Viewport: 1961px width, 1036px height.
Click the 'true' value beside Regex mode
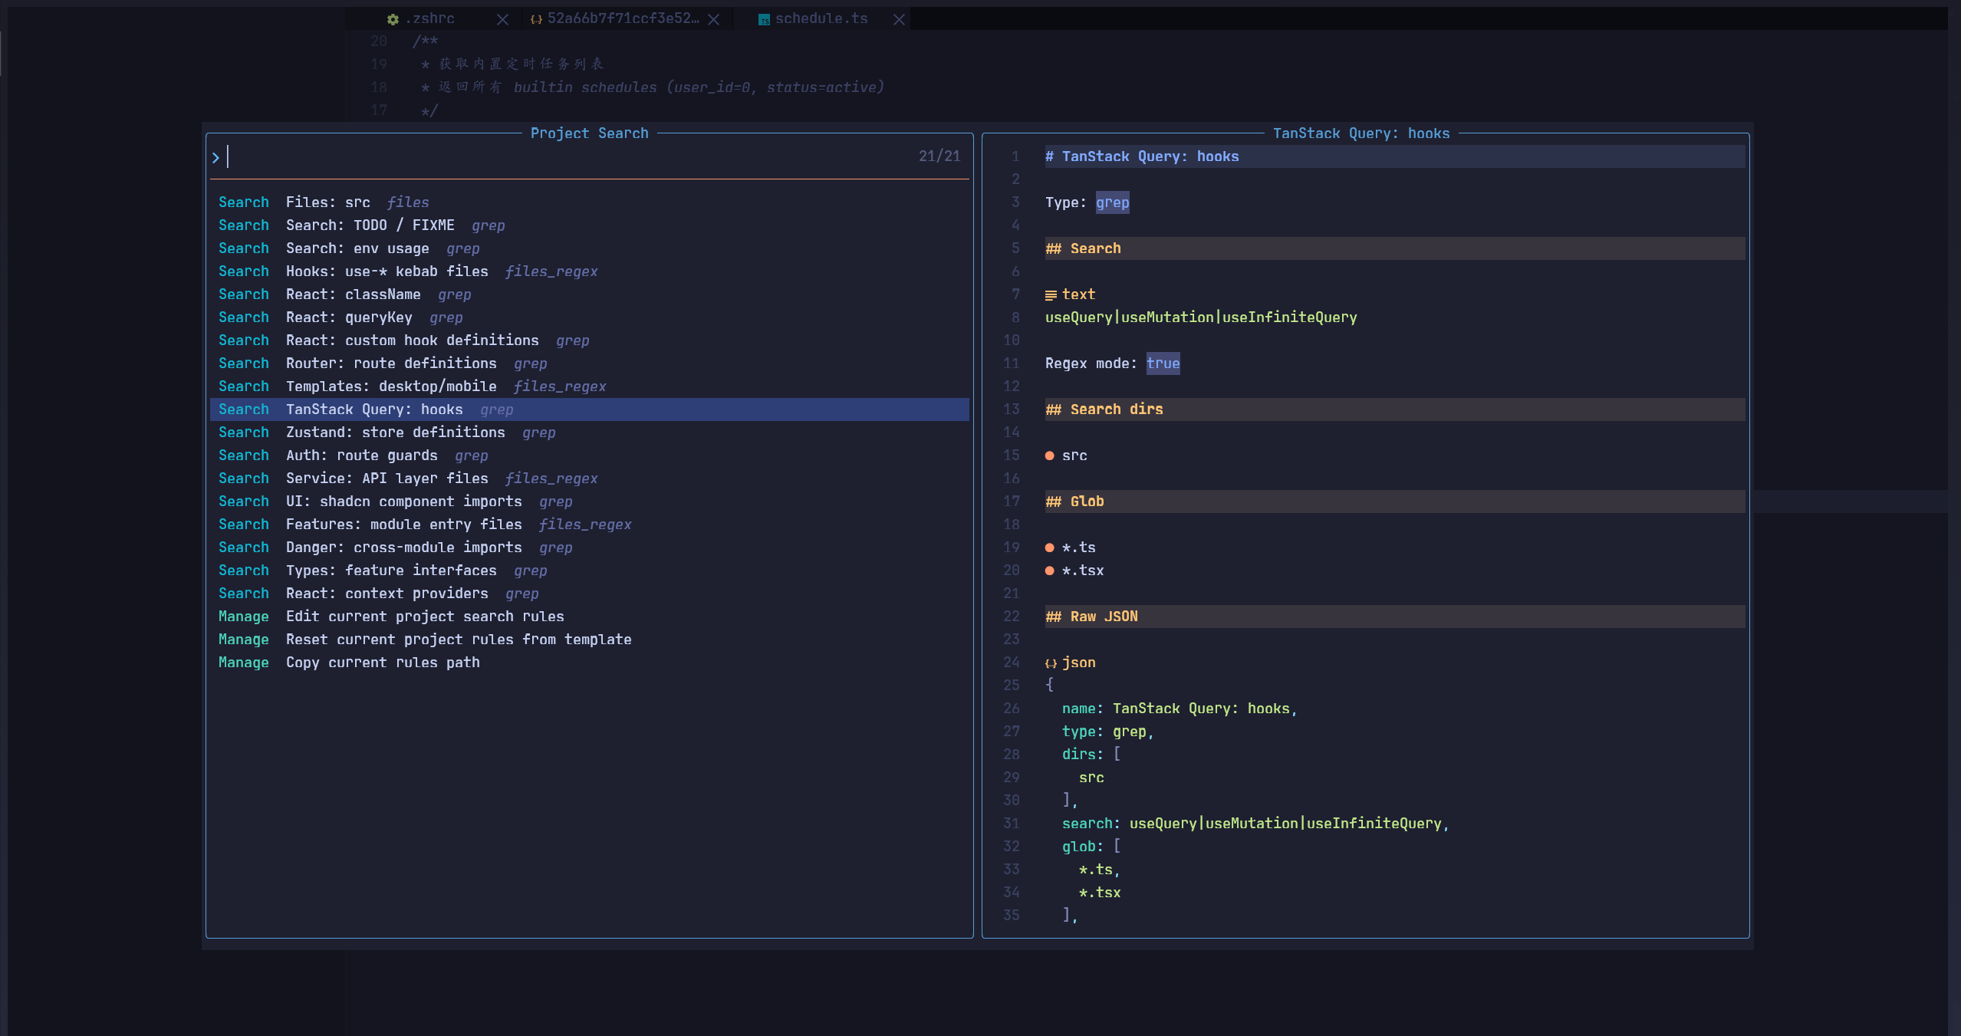click(1163, 363)
